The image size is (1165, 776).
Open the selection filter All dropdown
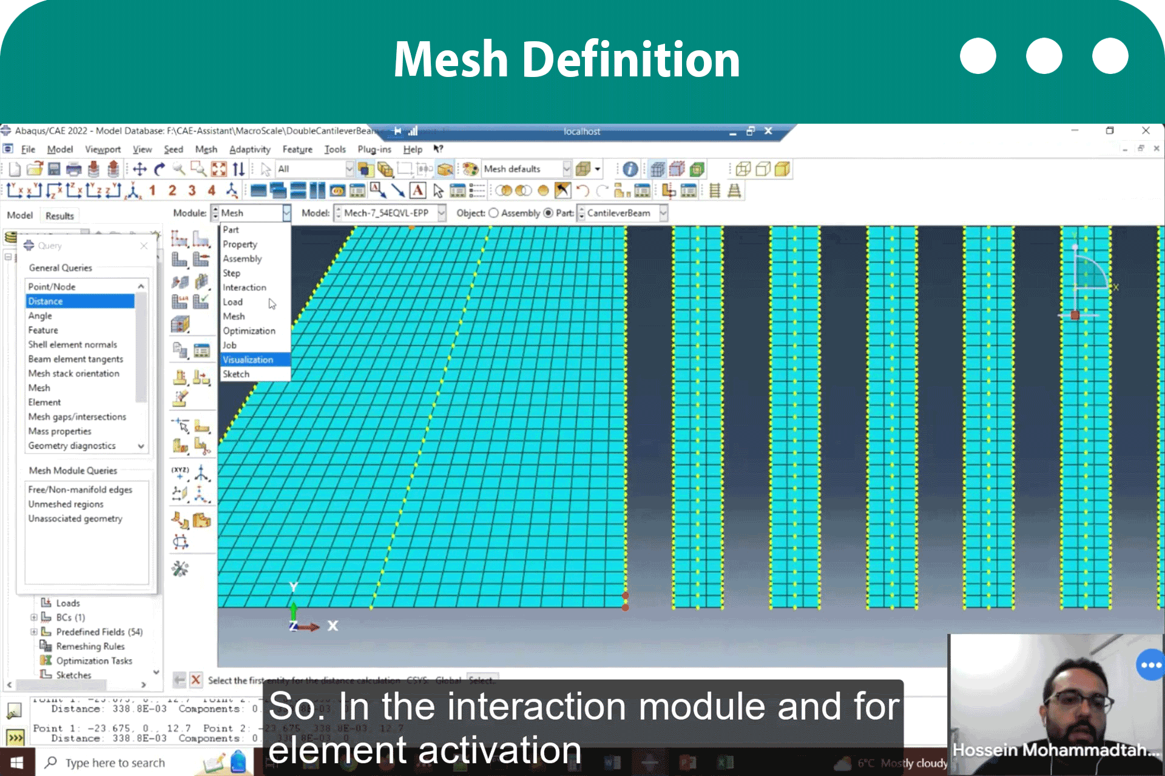coord(349,169)
